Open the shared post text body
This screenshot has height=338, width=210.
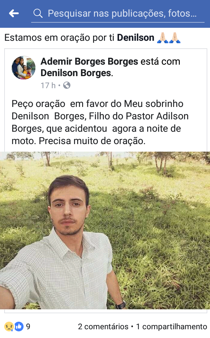100,122
